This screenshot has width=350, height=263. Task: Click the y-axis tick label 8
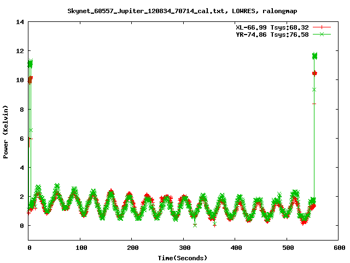[x=22, y=110]
